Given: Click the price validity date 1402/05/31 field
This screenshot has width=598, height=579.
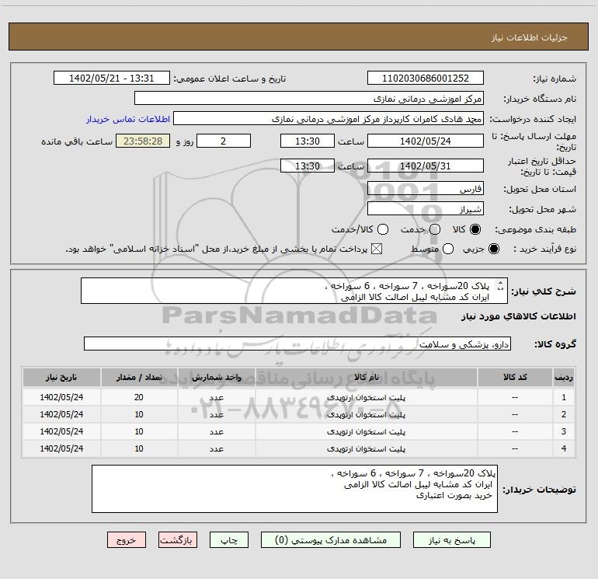Looking at the screenshot, I should (426, 166).
